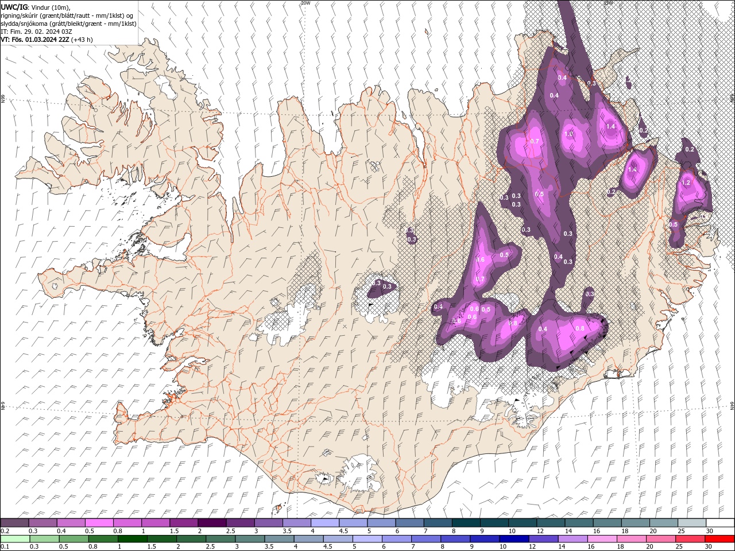
Task: Click the snow scale swatch starting at 7
Action: pyautogui.click(x=438, y=523)
